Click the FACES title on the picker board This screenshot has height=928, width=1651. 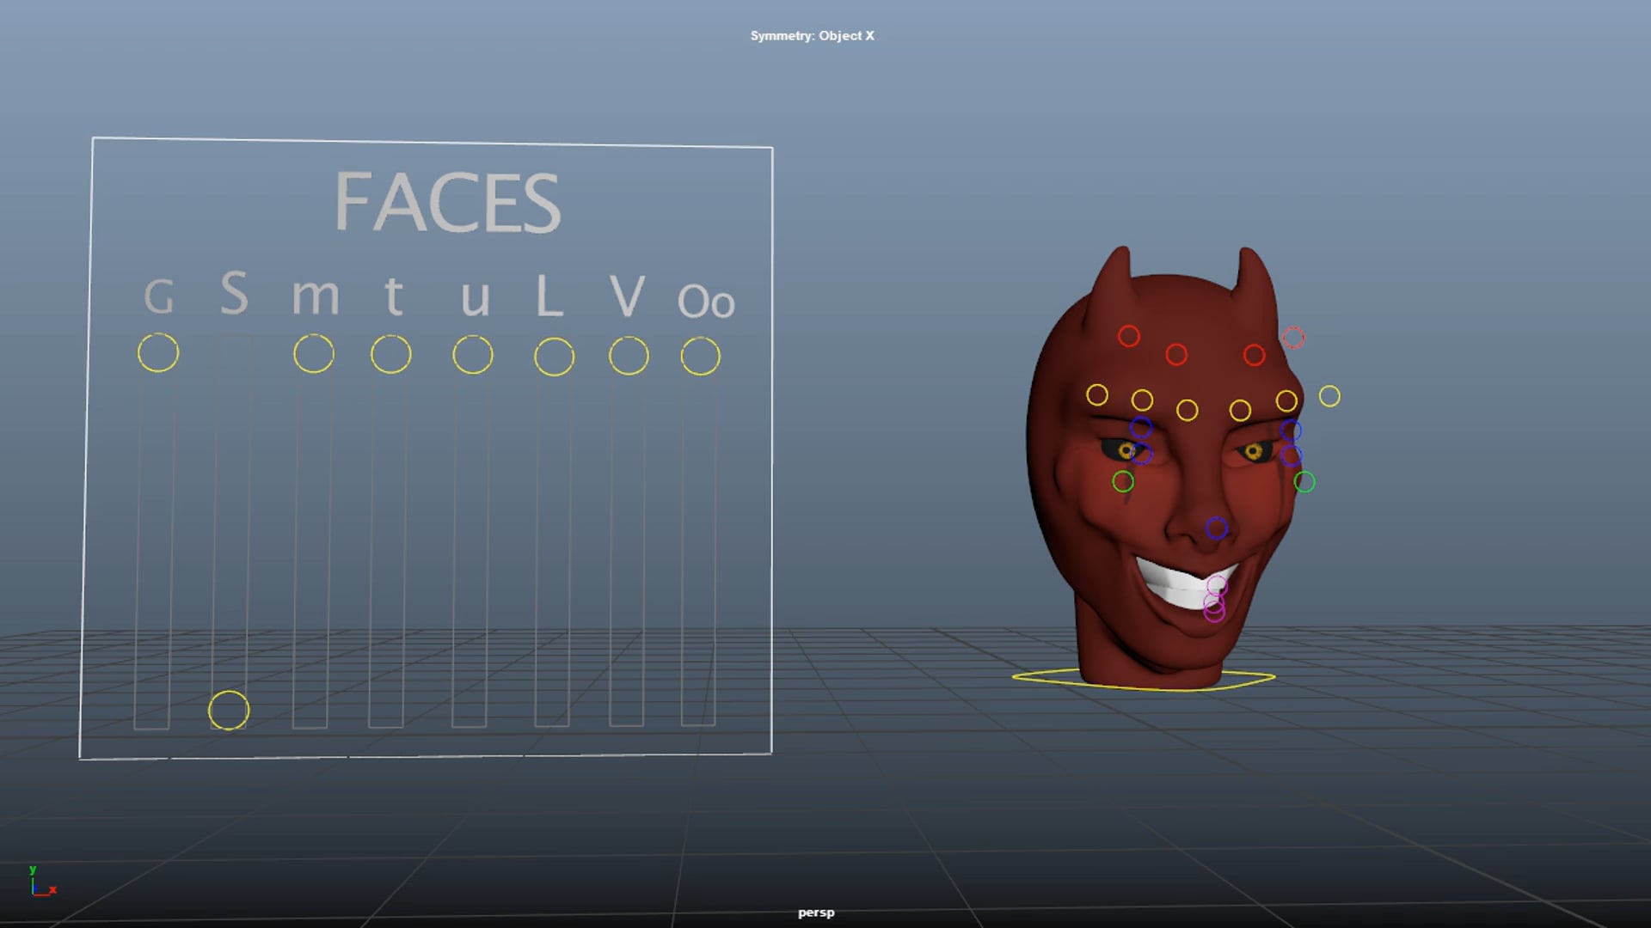coord(450,200)
